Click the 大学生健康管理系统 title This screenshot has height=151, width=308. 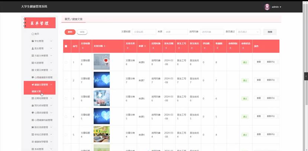tap(34, 6)
